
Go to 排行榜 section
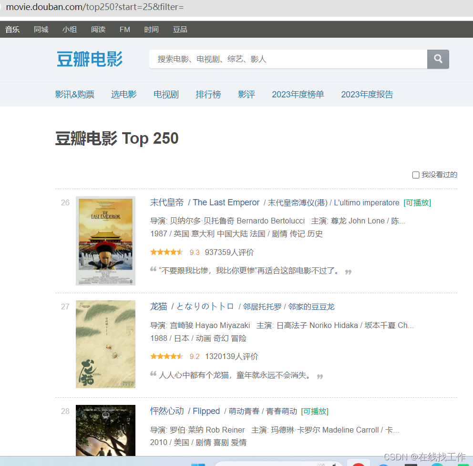[x=208, y=95]
